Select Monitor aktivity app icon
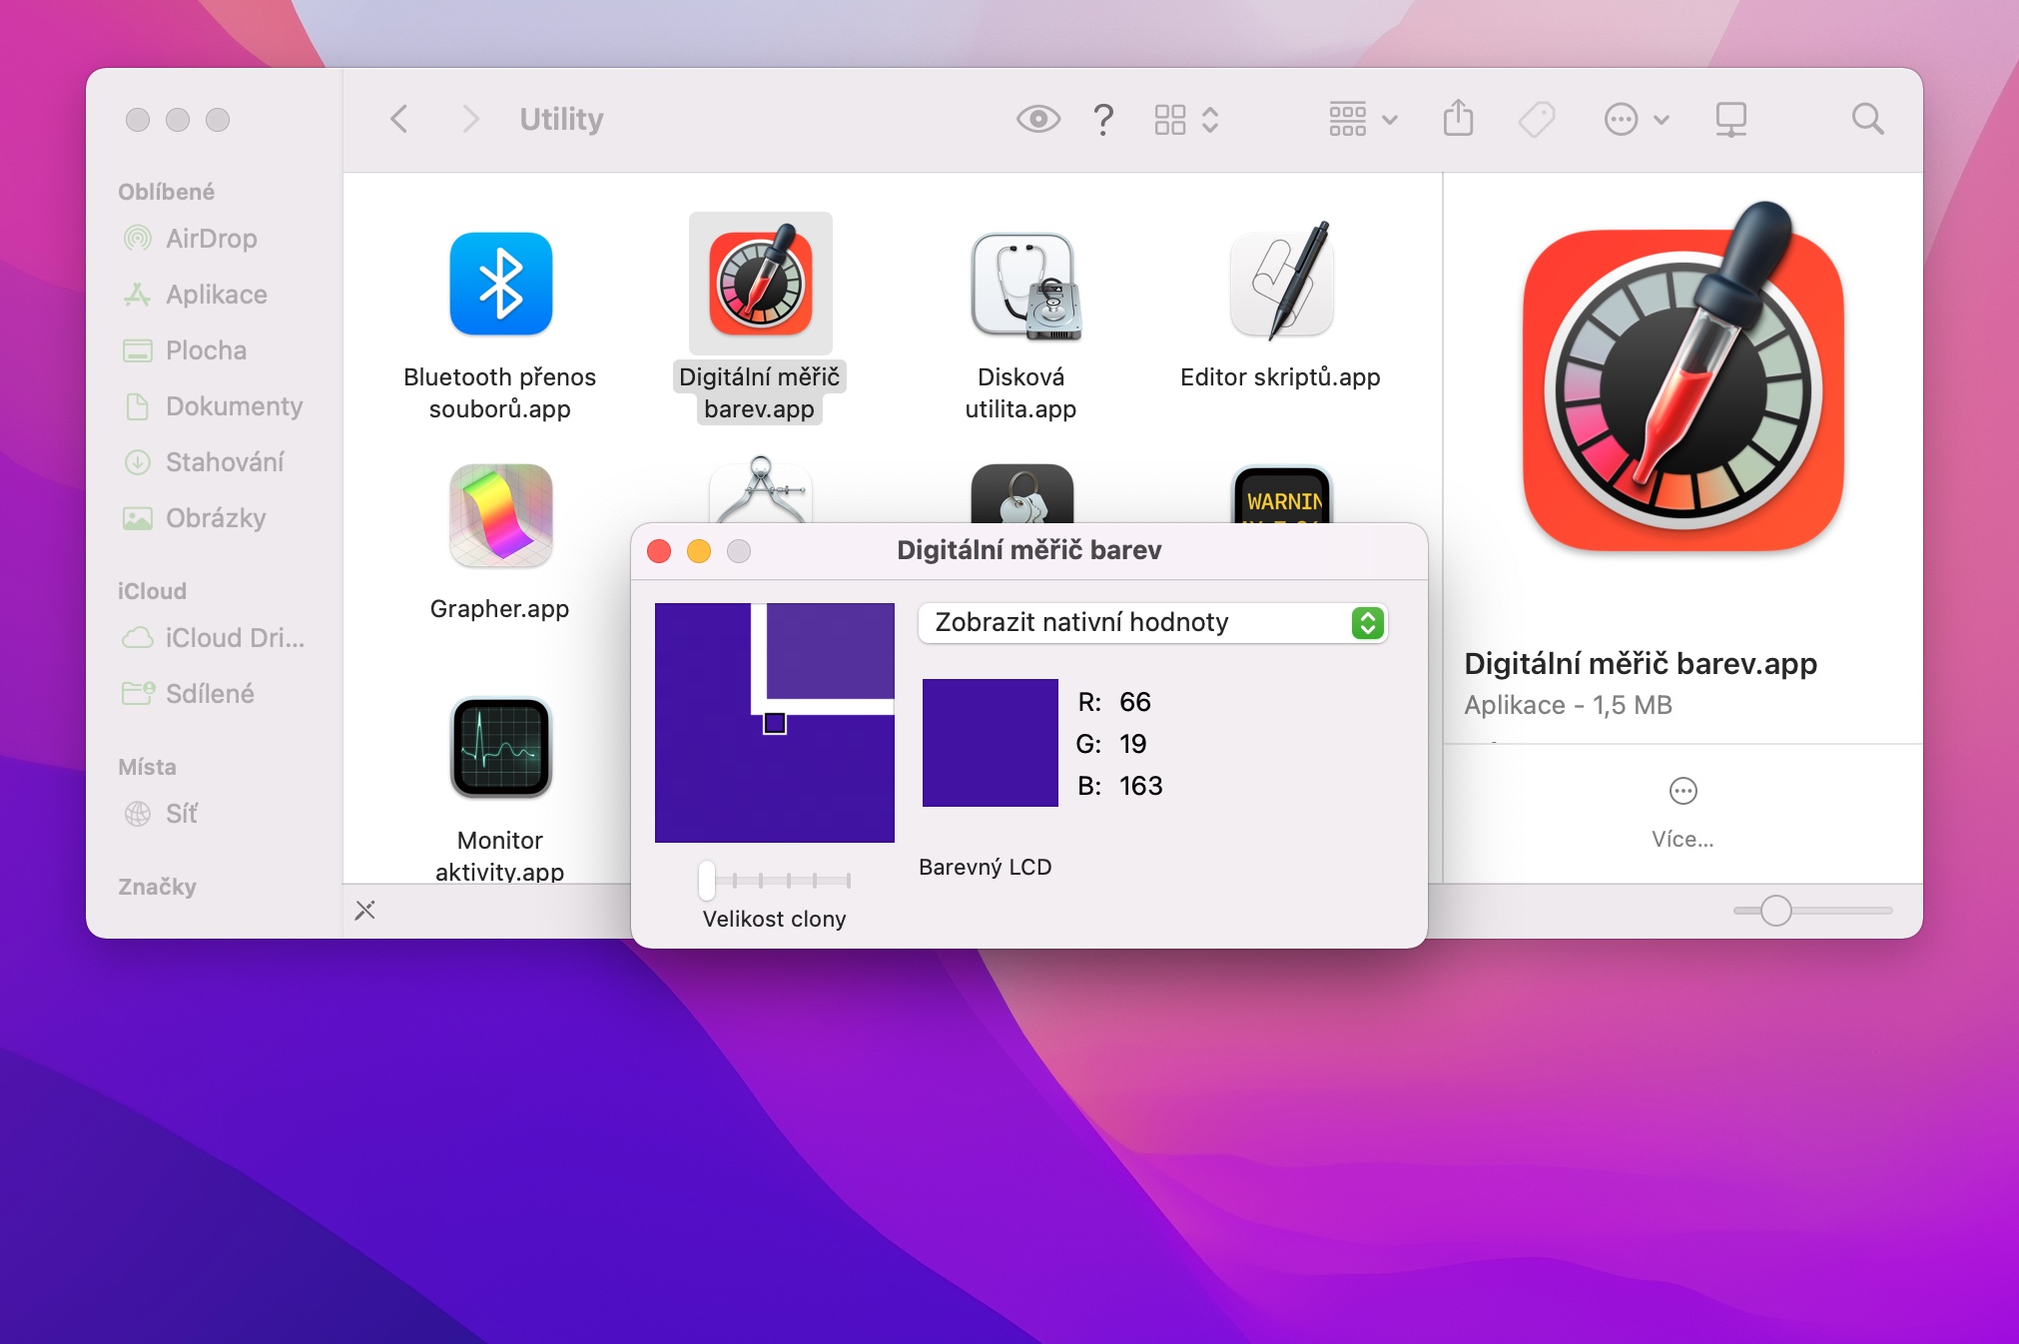The image size is (2019, 1344). [500, 748]
